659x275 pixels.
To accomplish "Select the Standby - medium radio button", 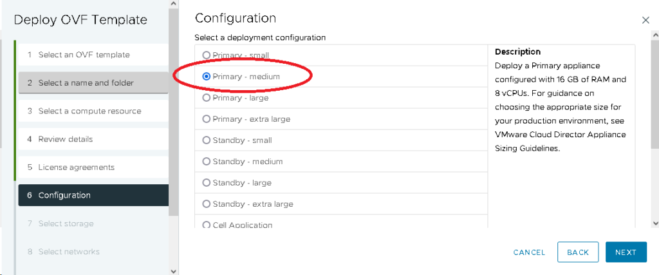I will point(207,162).
